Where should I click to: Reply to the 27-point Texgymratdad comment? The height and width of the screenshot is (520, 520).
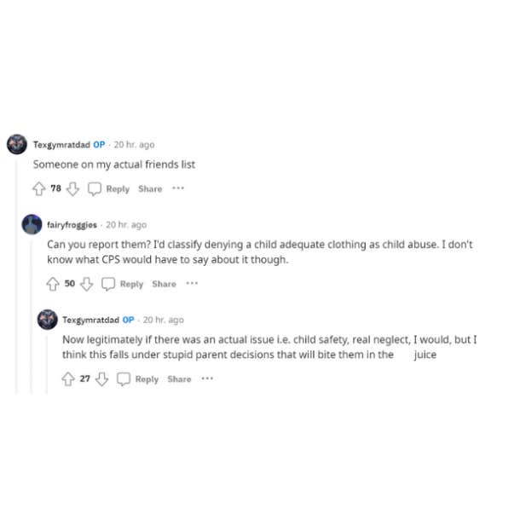point(147,379)
